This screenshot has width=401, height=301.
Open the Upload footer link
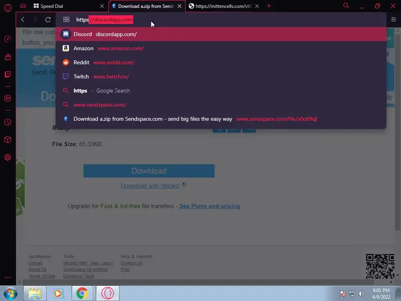click(35, 263)
